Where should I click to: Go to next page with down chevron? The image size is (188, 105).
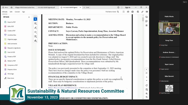click(146, 80)
